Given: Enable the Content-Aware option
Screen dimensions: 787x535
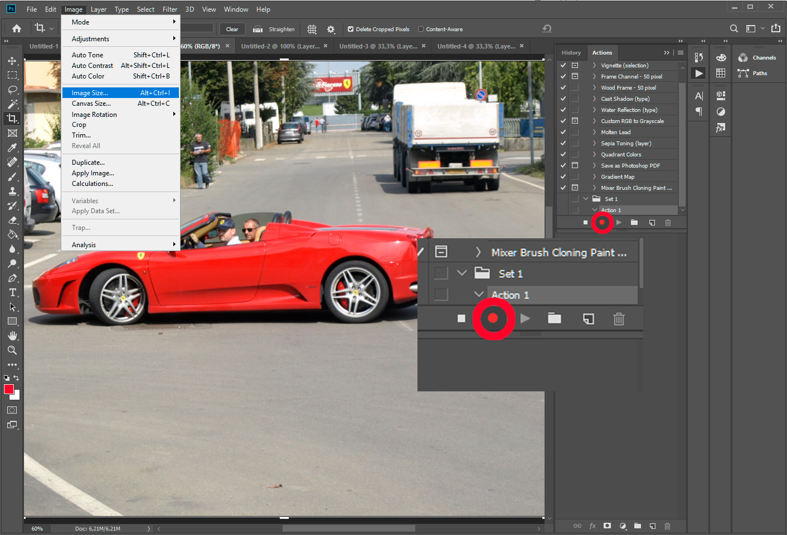Looking at the screenshot, I should click(420, 29).
